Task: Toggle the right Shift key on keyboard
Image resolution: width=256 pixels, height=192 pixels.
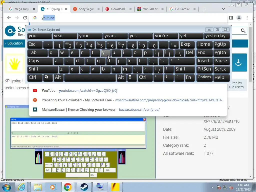Action: (184, 69)
